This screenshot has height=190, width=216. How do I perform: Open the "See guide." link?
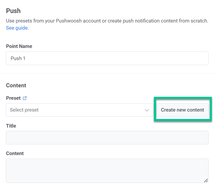point(17,28)
